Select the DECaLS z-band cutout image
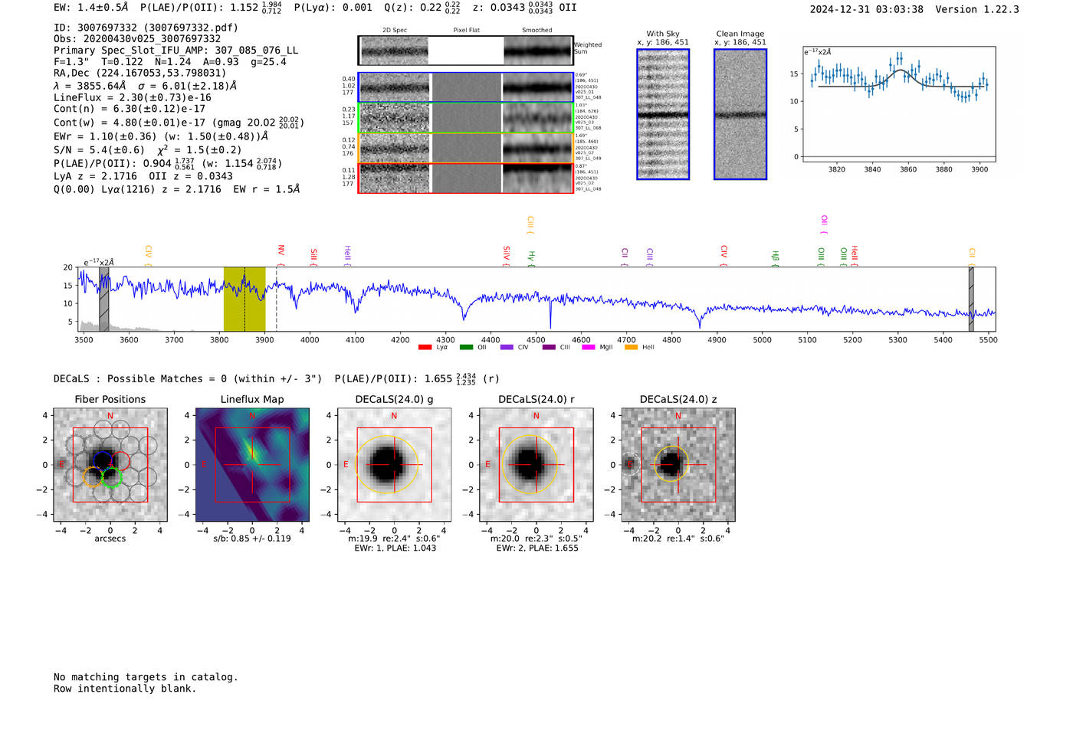The image size is (1073, 730). pyautogui.click(x=678, y=465)
